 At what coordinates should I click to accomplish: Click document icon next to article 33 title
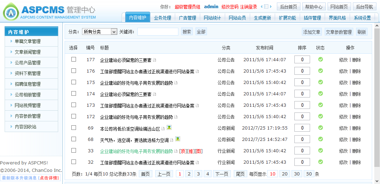pyautogui.click(x=176, y=151)
